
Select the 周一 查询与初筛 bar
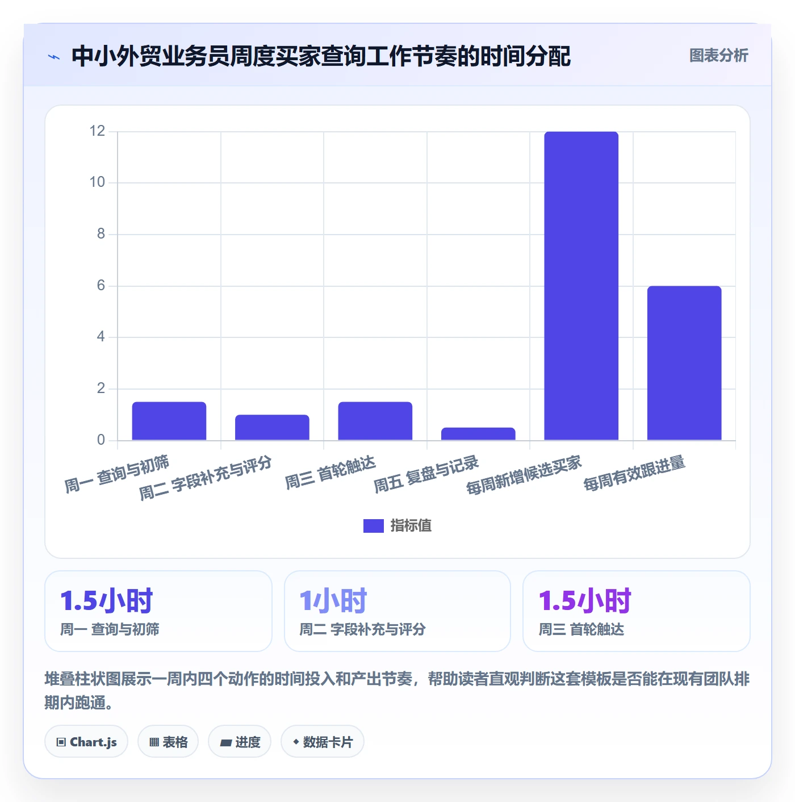click(169, 421)
